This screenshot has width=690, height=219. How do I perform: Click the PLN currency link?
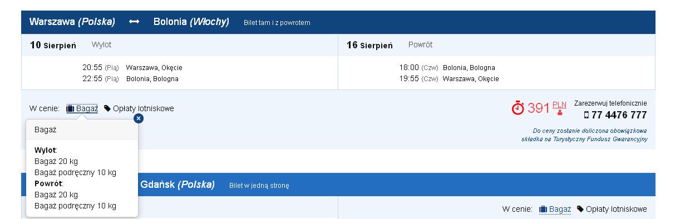pyautogui.click(x=559, y=104)
